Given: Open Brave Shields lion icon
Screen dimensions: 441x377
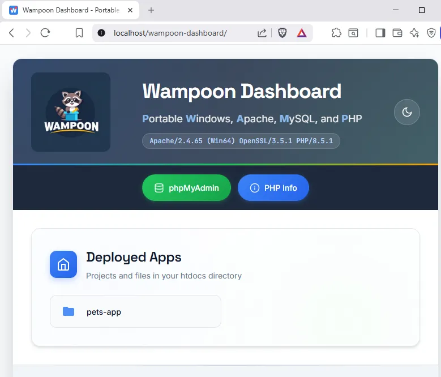Looking at the screenshot, I should [x=282, y=33].
